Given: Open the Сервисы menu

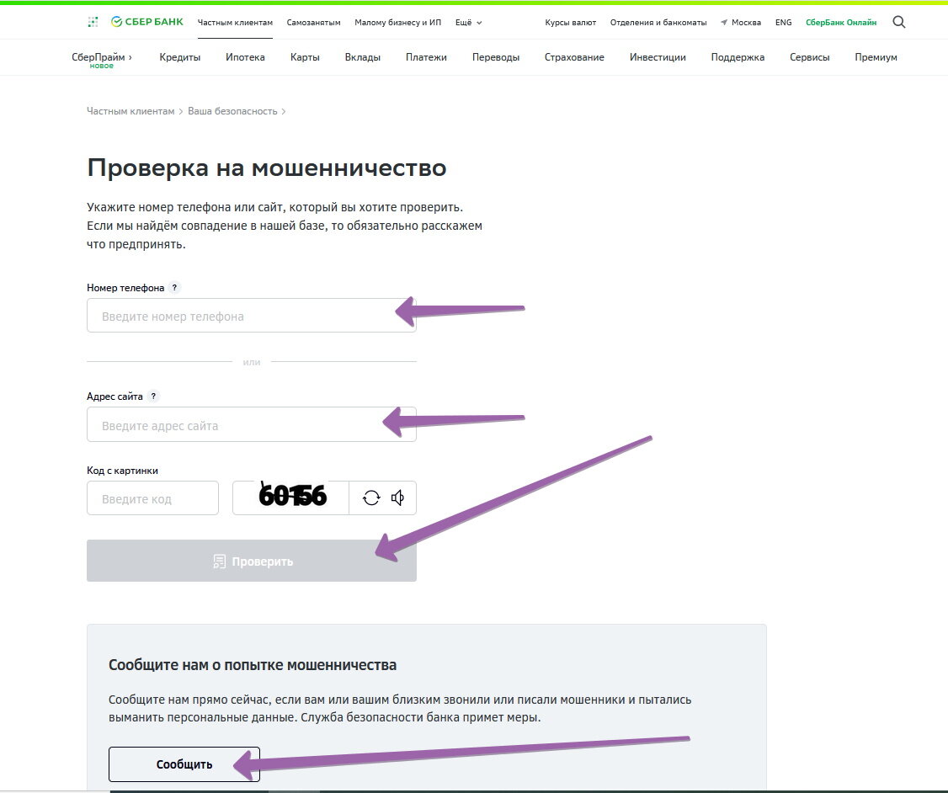Looking at the screenshot, I should pos(810,57).
